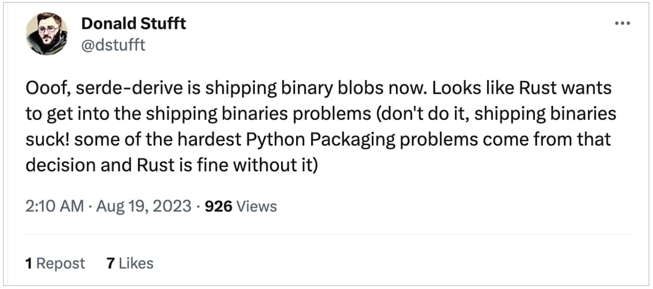The width and height of the screenshot is (653, 289).
Task: Click Donald Stufft's profile avatar picture
Action: pos(47,34)
